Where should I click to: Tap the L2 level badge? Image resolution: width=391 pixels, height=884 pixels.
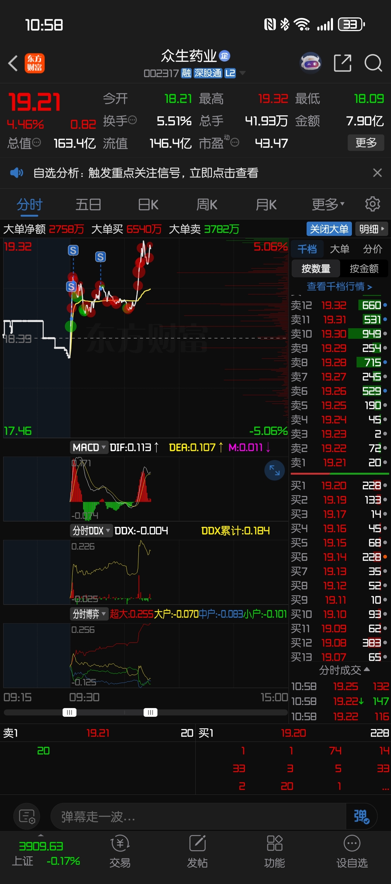pos(230,73)
